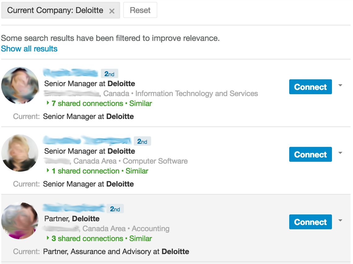353x264 pixels.
Task: Expand the 7 shared connections list
Action: coord(87,103)
